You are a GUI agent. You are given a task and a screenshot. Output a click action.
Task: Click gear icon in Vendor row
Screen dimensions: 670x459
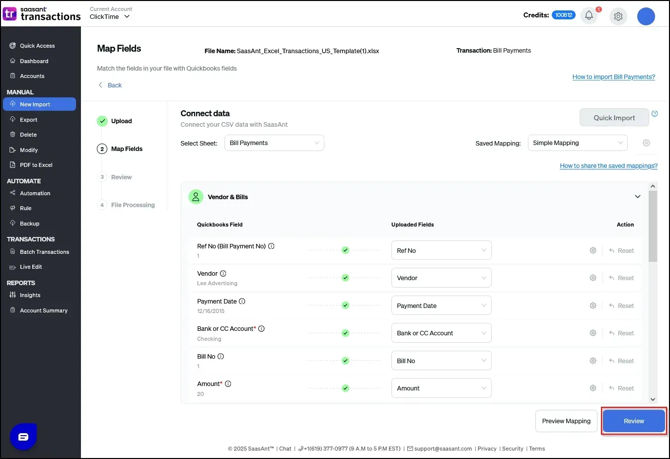click(593, 278)
